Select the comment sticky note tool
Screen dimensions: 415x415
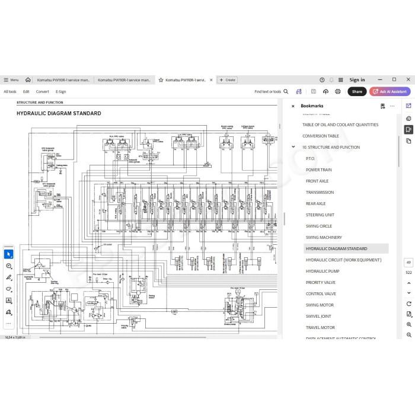pyautogui.click(x=9, y=266)
